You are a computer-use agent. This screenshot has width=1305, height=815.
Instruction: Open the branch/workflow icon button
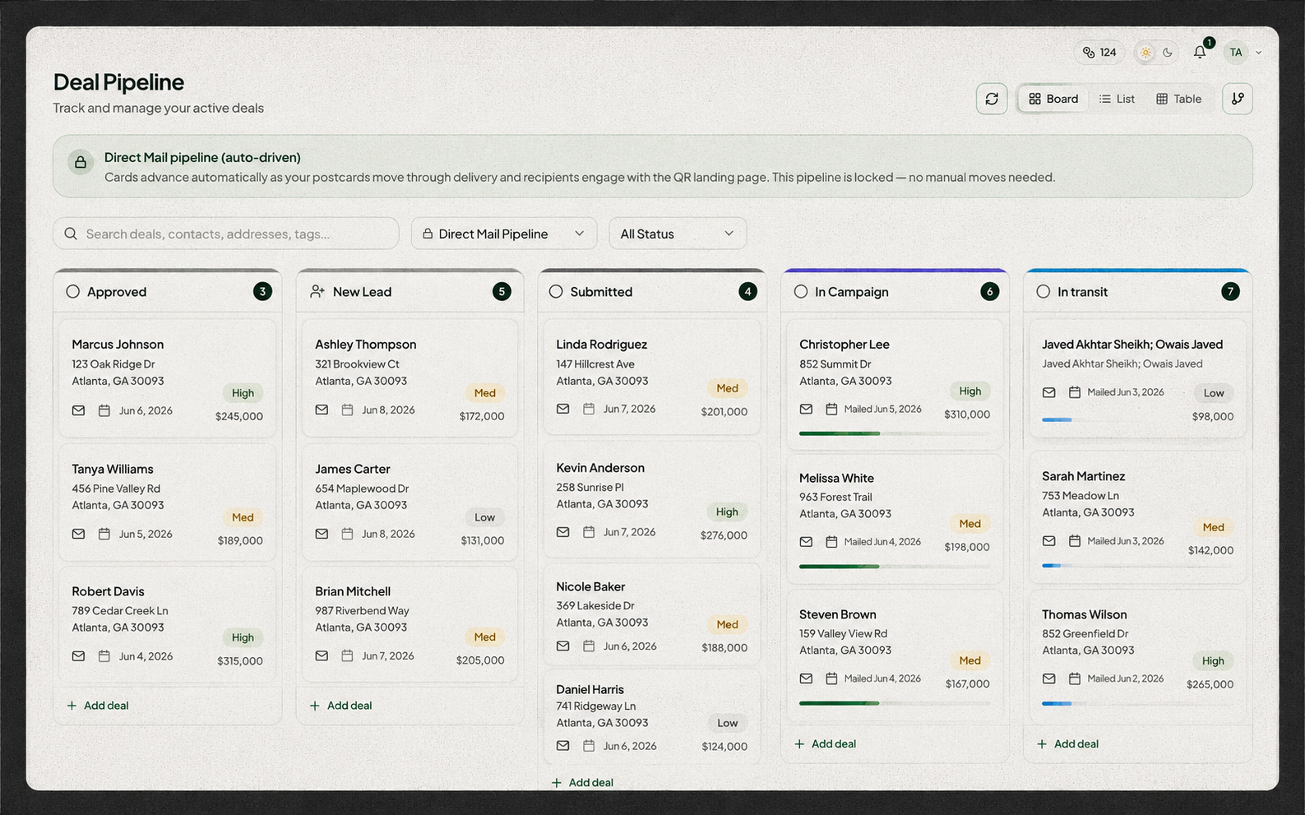(1238, 99)
